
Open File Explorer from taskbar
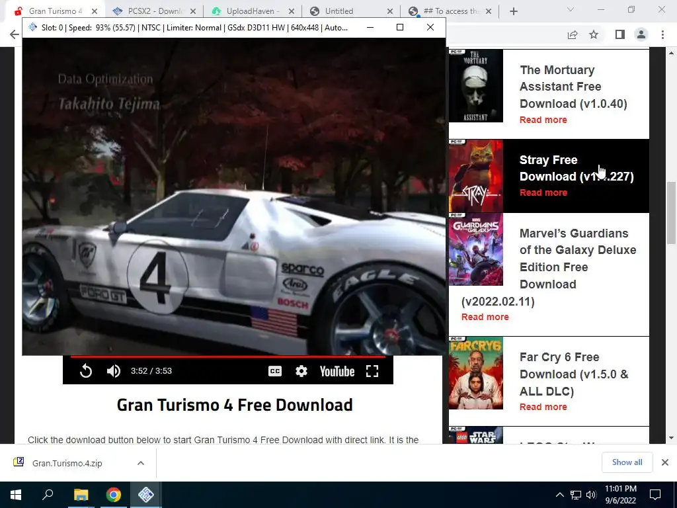coord(81,495)
